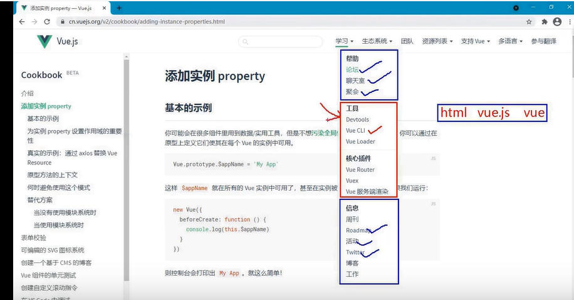Expand the 学习 dropdown menu
This screenshot has width=574, height=300.
(x=345, y=41)
